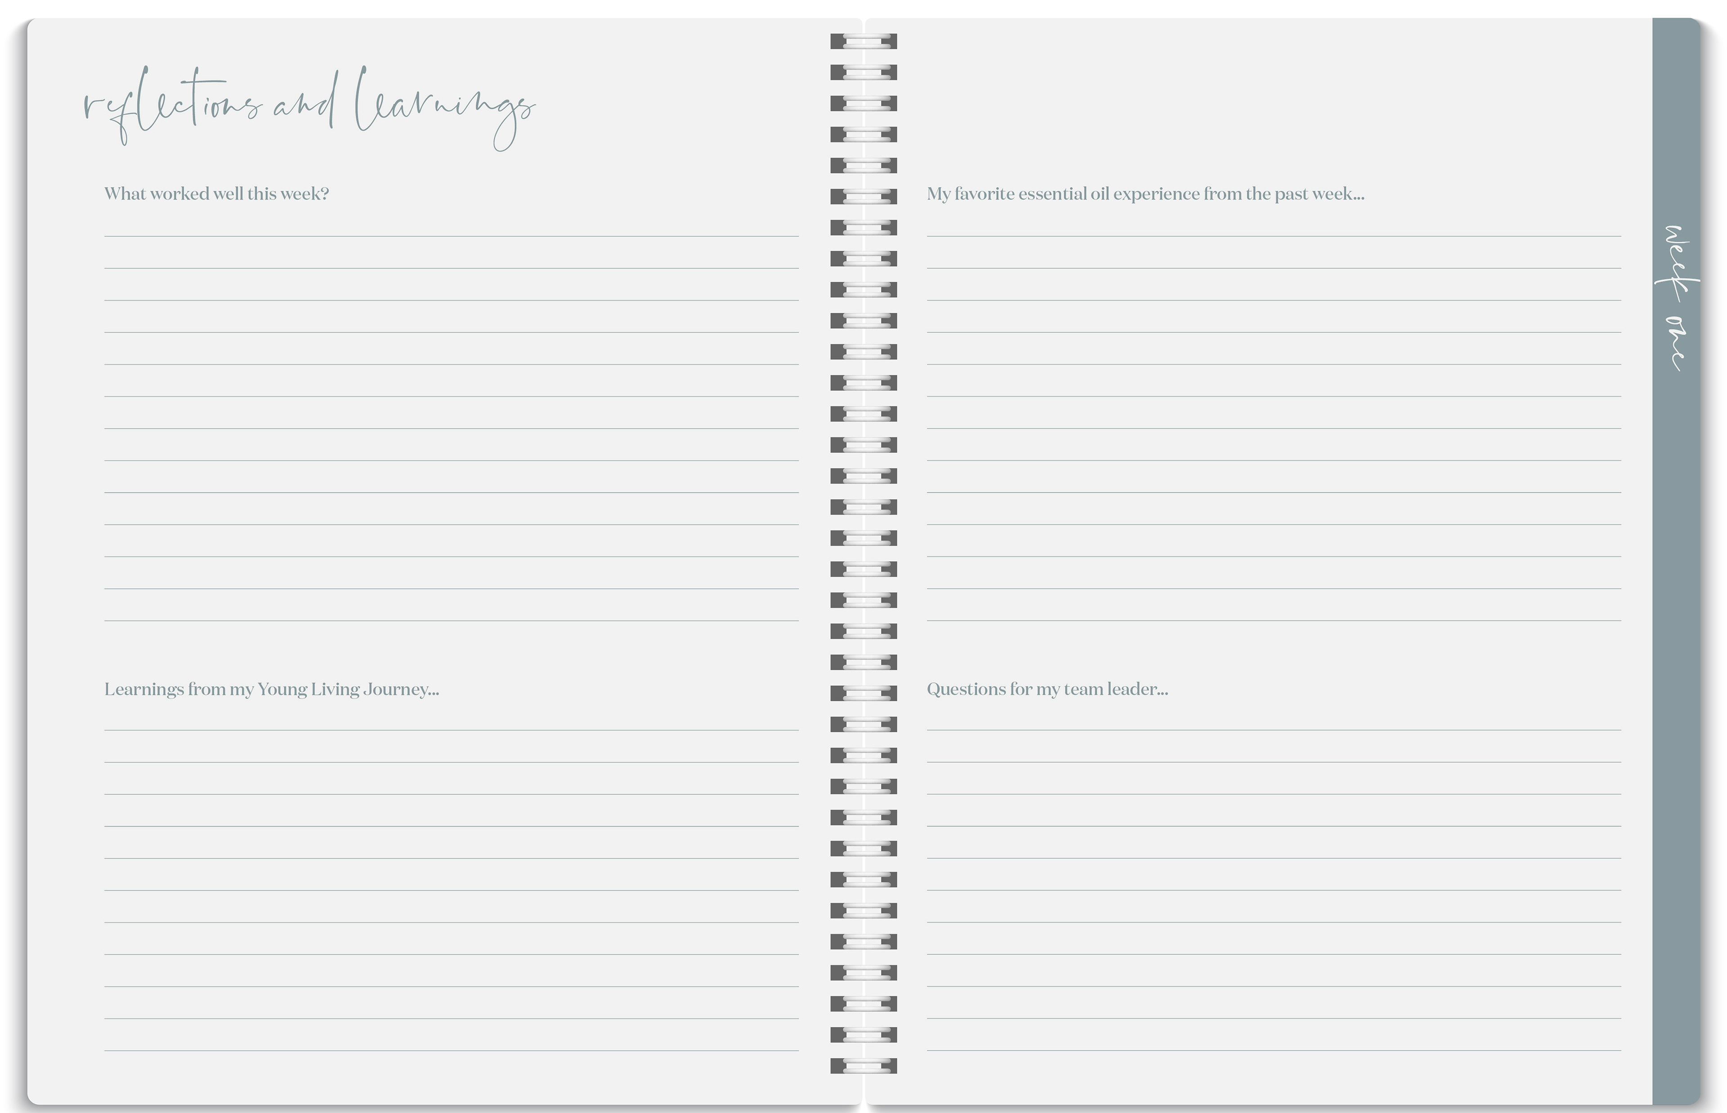This screenshot has height=1113, width=1727.
Task: Click the "reflections and learnings" script heading
Action: click(x=309, y=108)
